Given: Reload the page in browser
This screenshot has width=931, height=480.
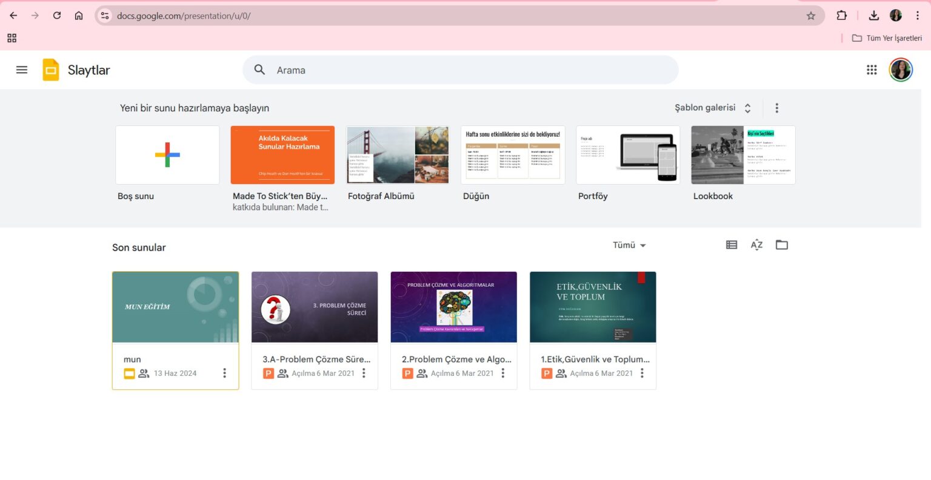Looking at the screenshot, I should click(57, 16).
